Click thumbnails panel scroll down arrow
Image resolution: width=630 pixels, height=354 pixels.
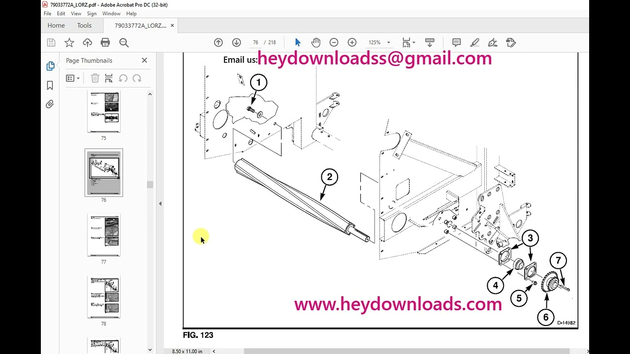pyautogui.click(x=150, y=350)
